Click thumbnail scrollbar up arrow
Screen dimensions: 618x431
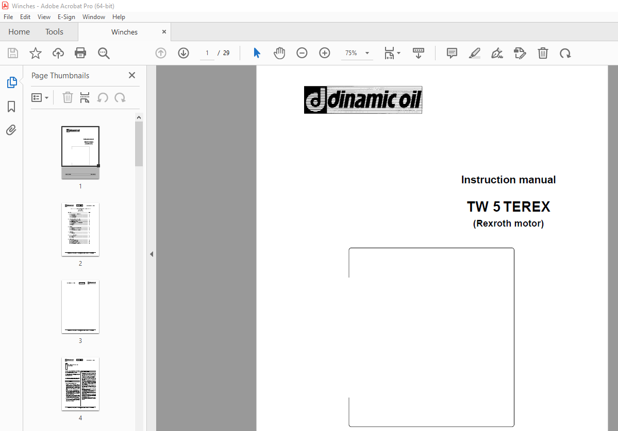pyautogui.click(x=139, y=117)
